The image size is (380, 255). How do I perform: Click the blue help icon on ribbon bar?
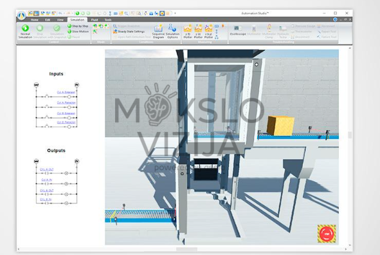coord(335,19)
